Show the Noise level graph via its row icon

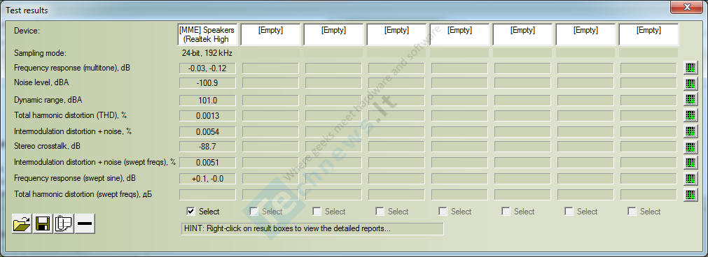point(690,84)
